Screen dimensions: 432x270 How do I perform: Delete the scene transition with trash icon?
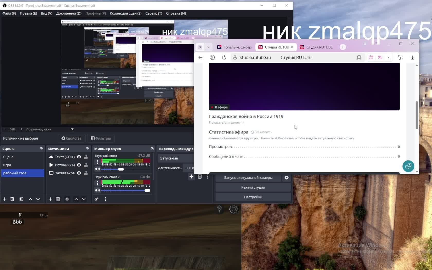coord(200,177)
